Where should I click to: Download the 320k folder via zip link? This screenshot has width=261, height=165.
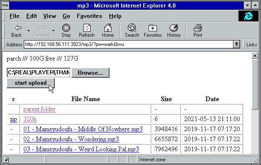pyautogui.click(x=13, y=119)
